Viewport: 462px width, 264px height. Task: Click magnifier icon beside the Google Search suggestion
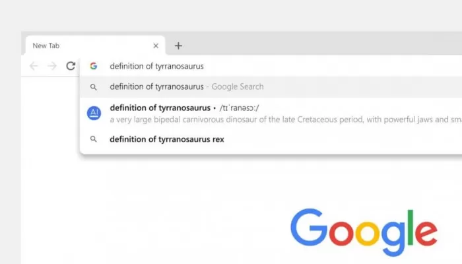pyautogui.click(x=94, y=87)
